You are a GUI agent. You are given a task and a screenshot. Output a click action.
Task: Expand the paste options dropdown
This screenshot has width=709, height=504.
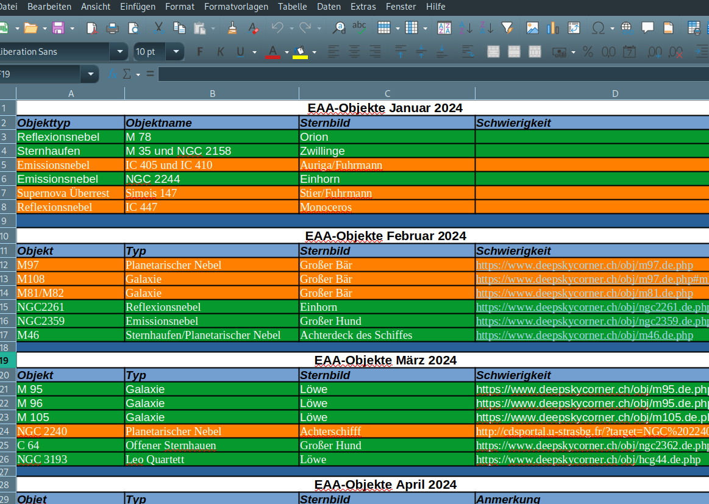(213, 29)
